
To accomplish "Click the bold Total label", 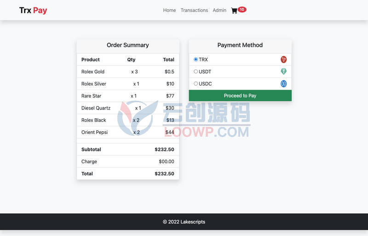I will 87,174.
